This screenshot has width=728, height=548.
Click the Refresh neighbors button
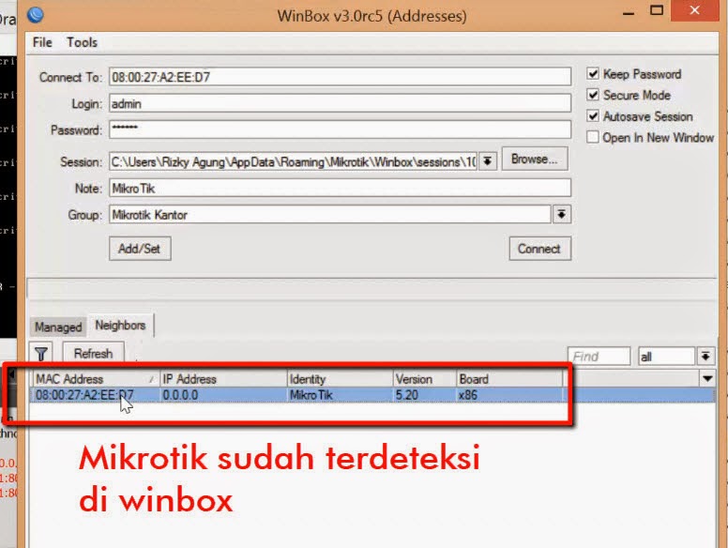pos(93,354)
